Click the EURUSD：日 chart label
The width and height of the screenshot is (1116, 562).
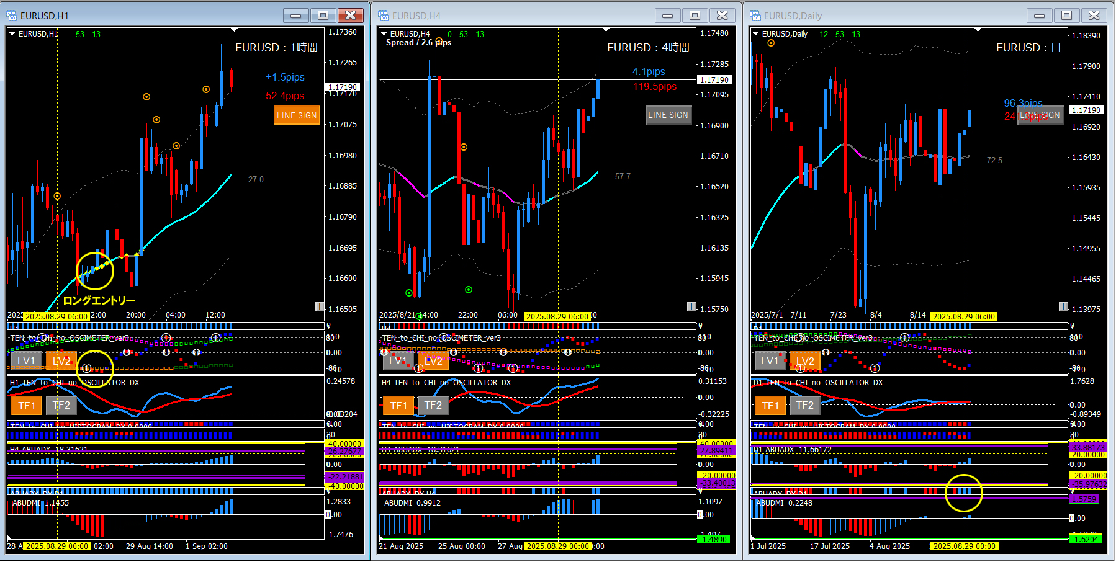point(1028,48)
